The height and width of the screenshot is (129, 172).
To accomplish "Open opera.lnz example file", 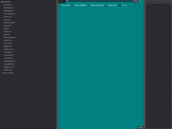I will click(x=8, y=43).
